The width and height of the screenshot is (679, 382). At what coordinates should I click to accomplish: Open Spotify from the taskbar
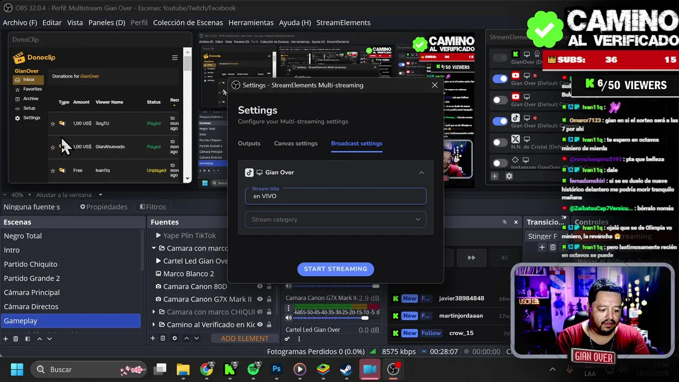[253, 369]
